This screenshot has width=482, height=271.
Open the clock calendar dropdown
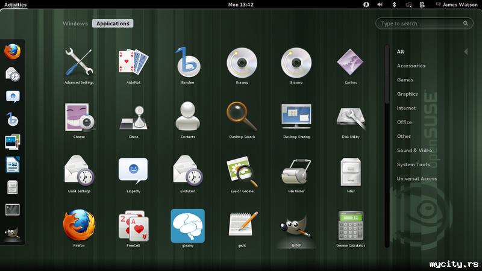click(241, 4)
